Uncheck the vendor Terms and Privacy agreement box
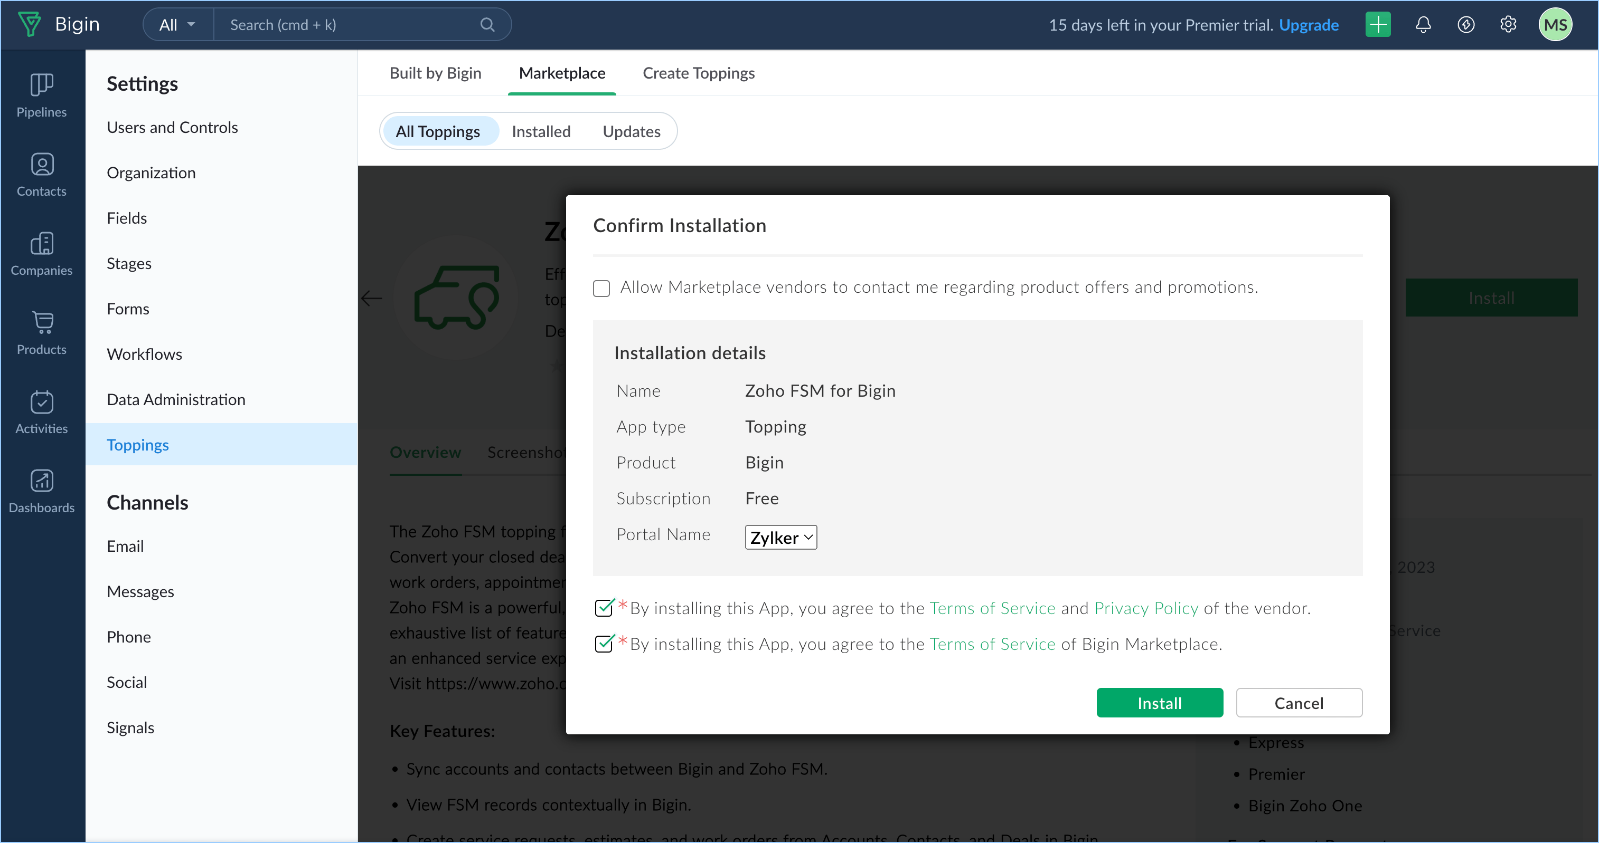 coord(604,608)
